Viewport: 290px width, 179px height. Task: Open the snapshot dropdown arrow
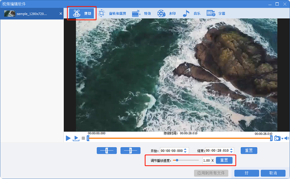[282, 138]
